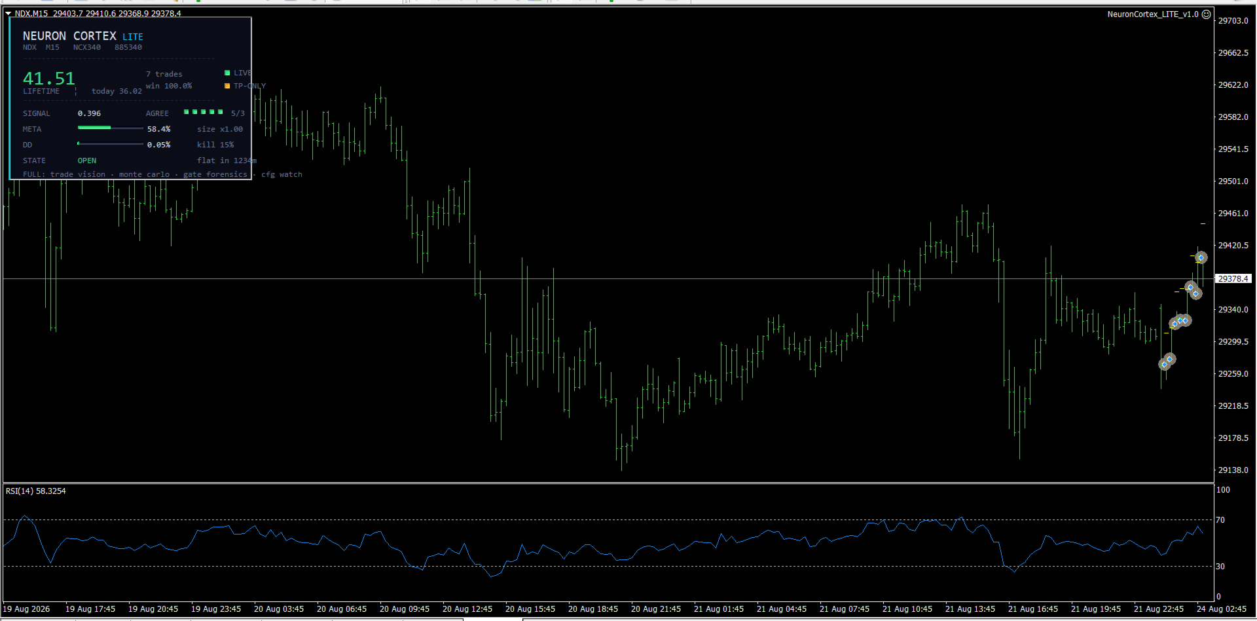Click 'cfg watch' in the FULL features line

(x=282, y=174)
